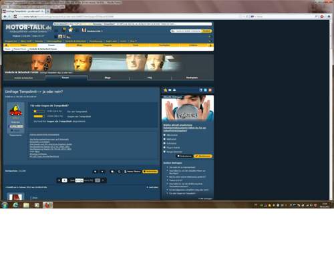Select the fifth radio option in the sidebar poll
The image size is (334, 278).
(164, 152)
